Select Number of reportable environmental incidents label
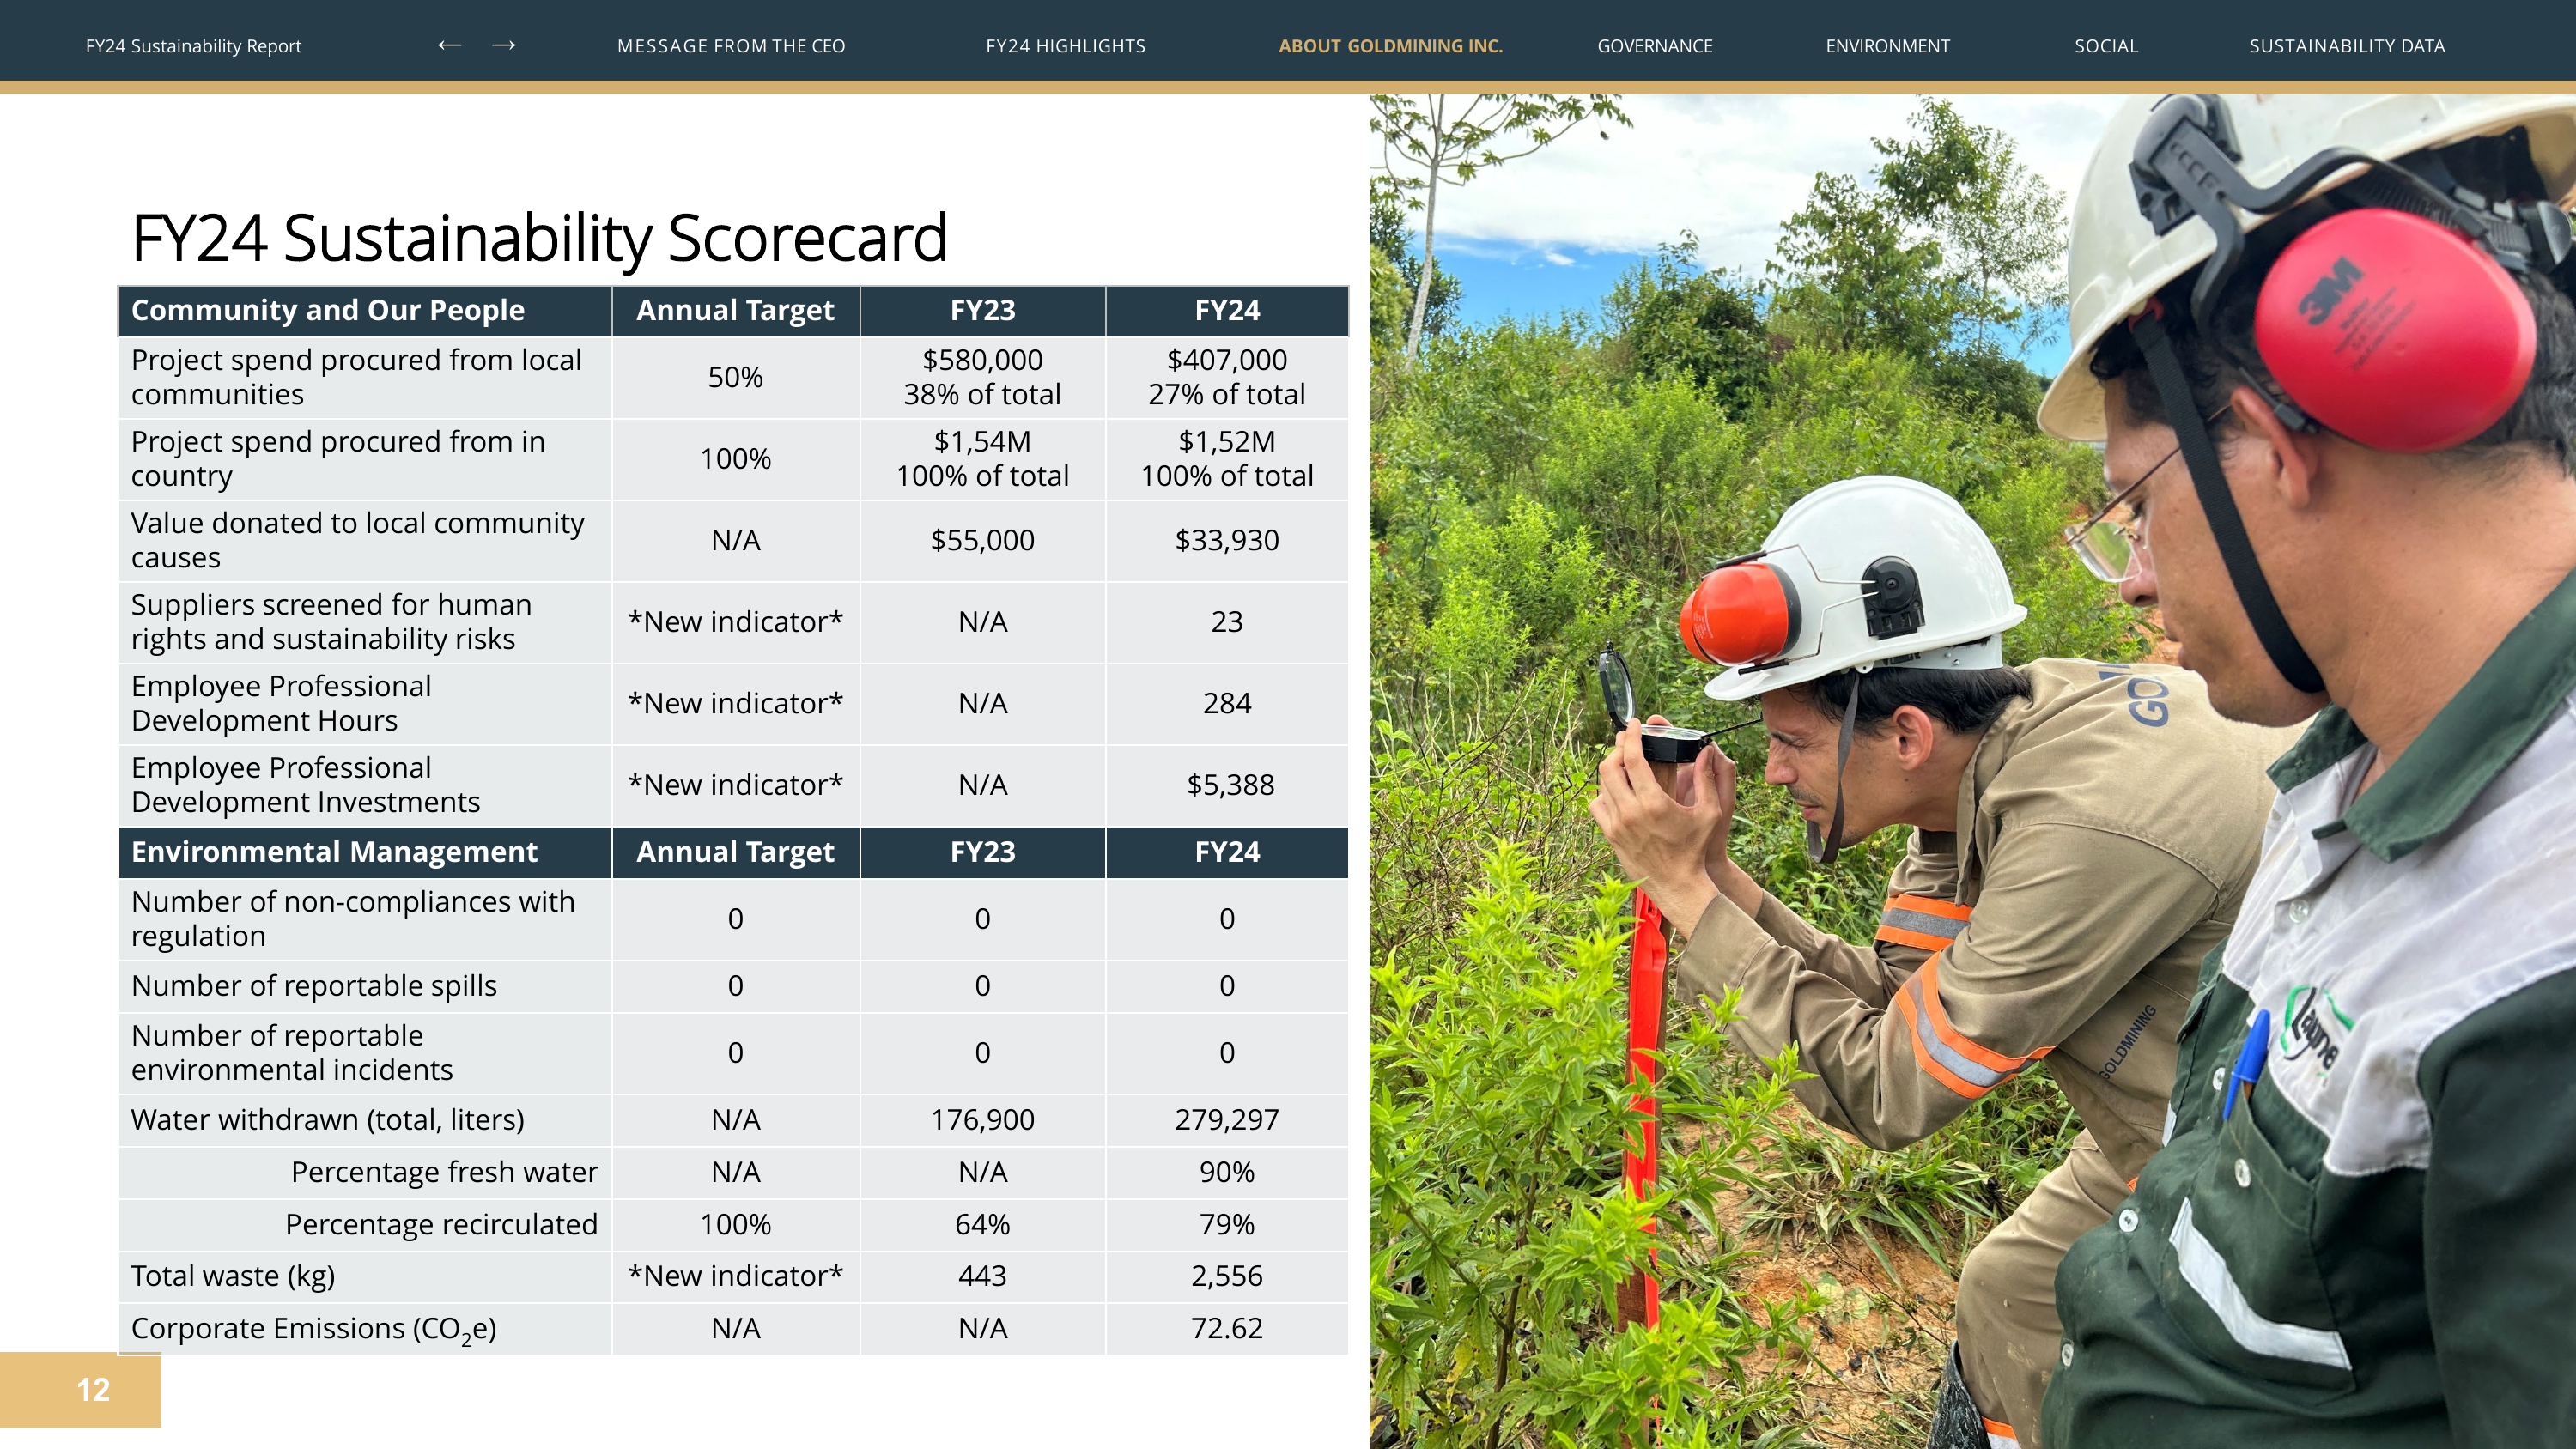 pyautogui.click(x=291, y=1053)
